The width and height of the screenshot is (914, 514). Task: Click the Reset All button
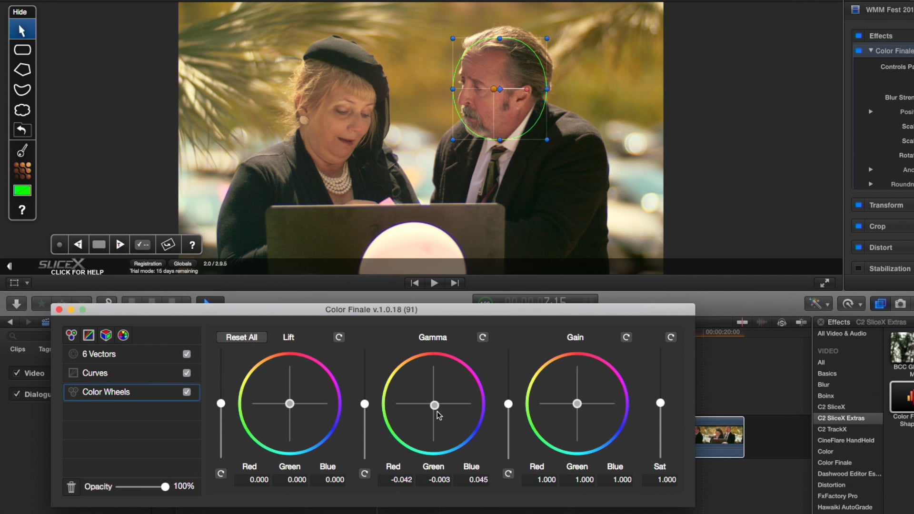(242, 337)
